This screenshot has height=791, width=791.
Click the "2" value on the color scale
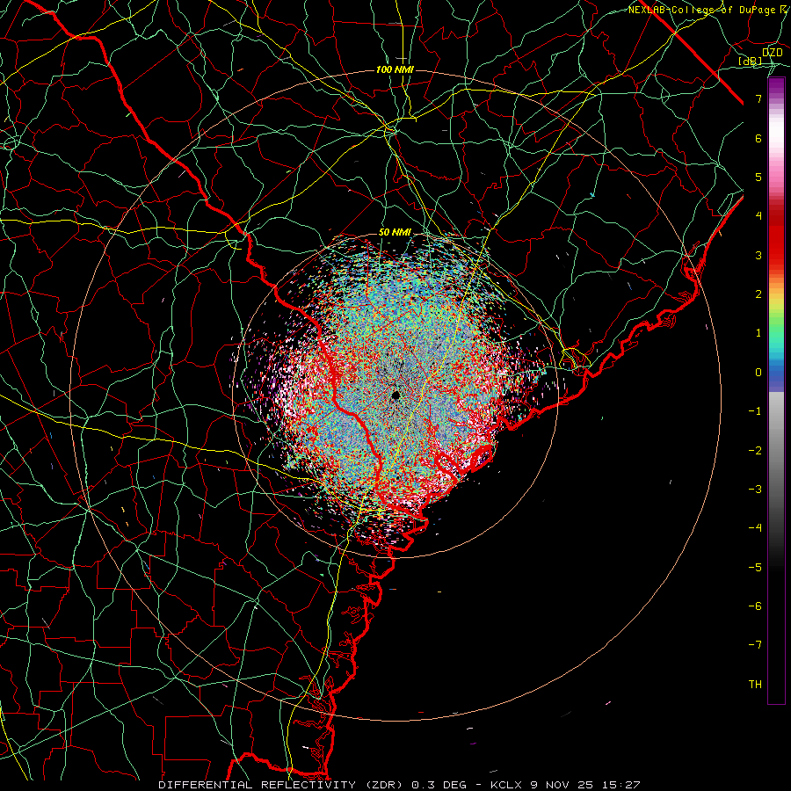[758, 294]
